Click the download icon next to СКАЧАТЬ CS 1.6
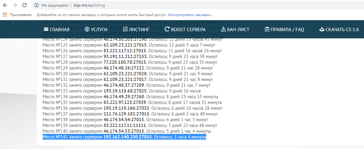364x149 pixels. 322,29
